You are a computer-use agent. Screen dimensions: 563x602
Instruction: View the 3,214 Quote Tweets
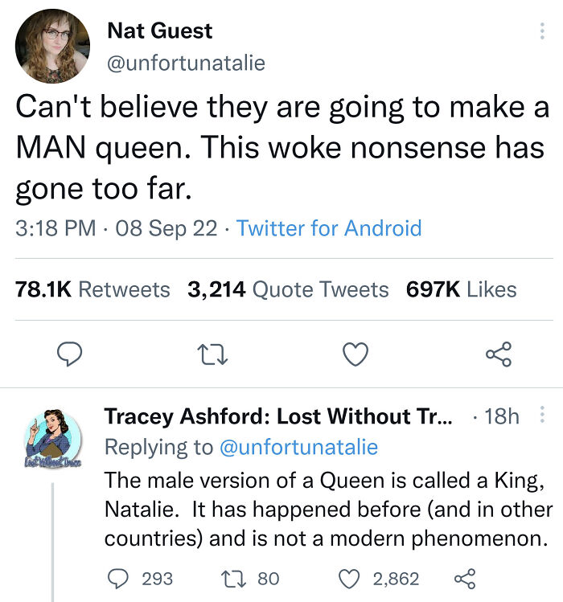288,289
